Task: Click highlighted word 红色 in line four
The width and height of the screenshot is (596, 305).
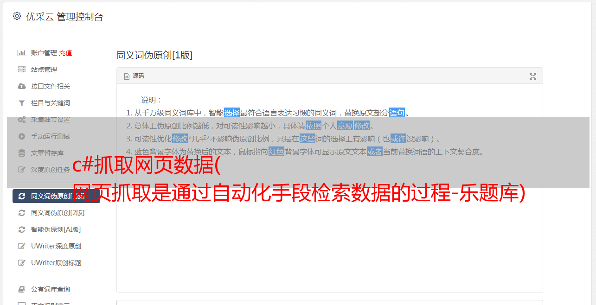Action: (276, 152)
